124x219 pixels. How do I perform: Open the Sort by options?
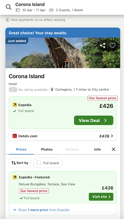click(x=20, y=163)
